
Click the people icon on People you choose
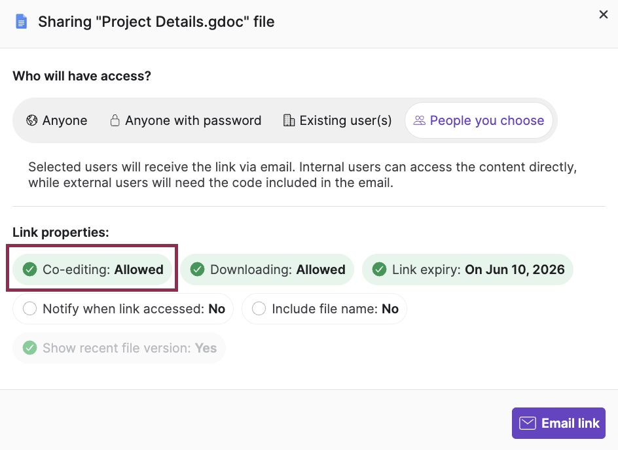pos(420,120)
